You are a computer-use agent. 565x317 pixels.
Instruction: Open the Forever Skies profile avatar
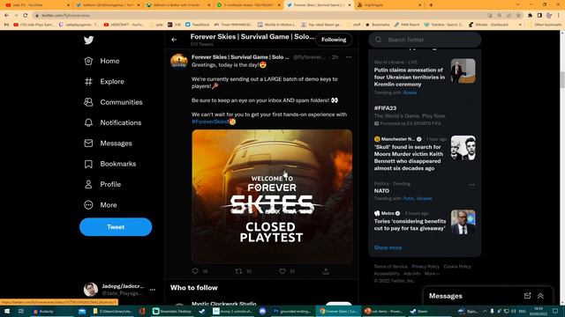point(179,62)
